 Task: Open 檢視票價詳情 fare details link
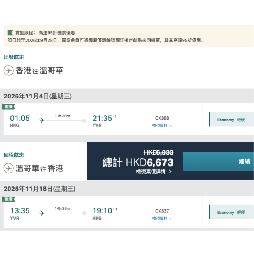tap(154, 171)
